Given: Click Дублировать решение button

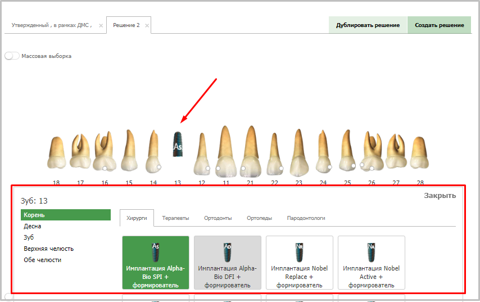Looking at the screenshot, I should pyautogui.click(x=368, y=25).
